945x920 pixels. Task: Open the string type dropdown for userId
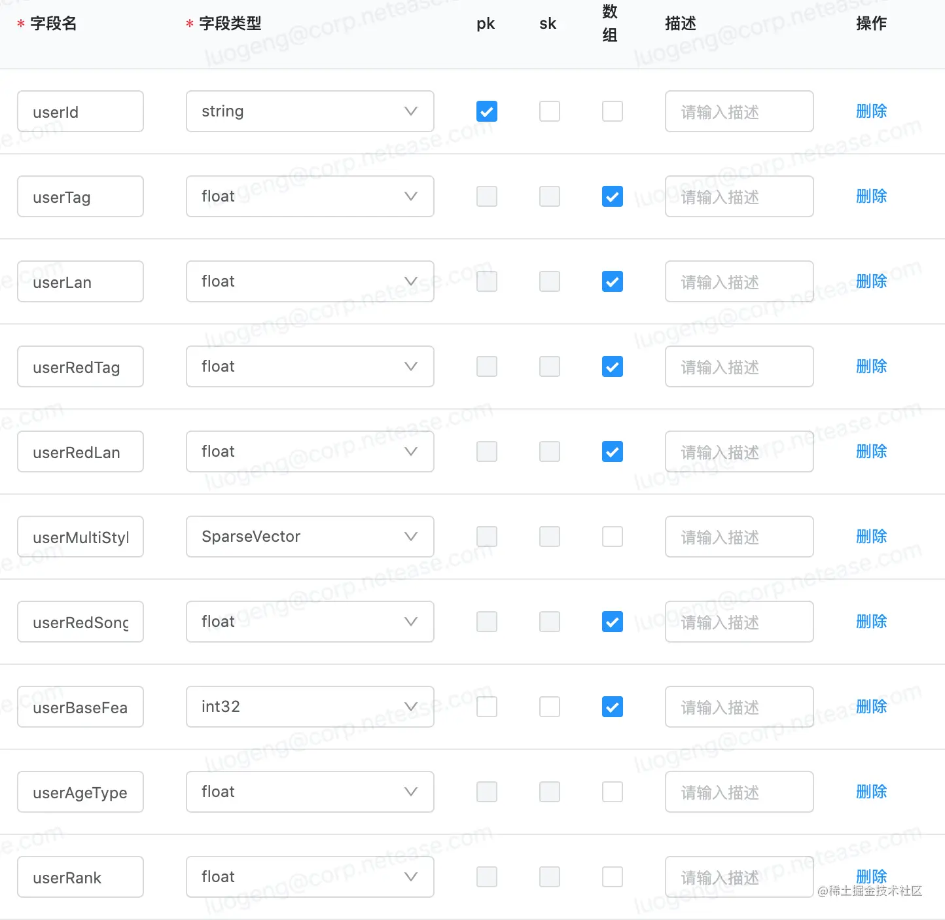click(x=310, y=111)
